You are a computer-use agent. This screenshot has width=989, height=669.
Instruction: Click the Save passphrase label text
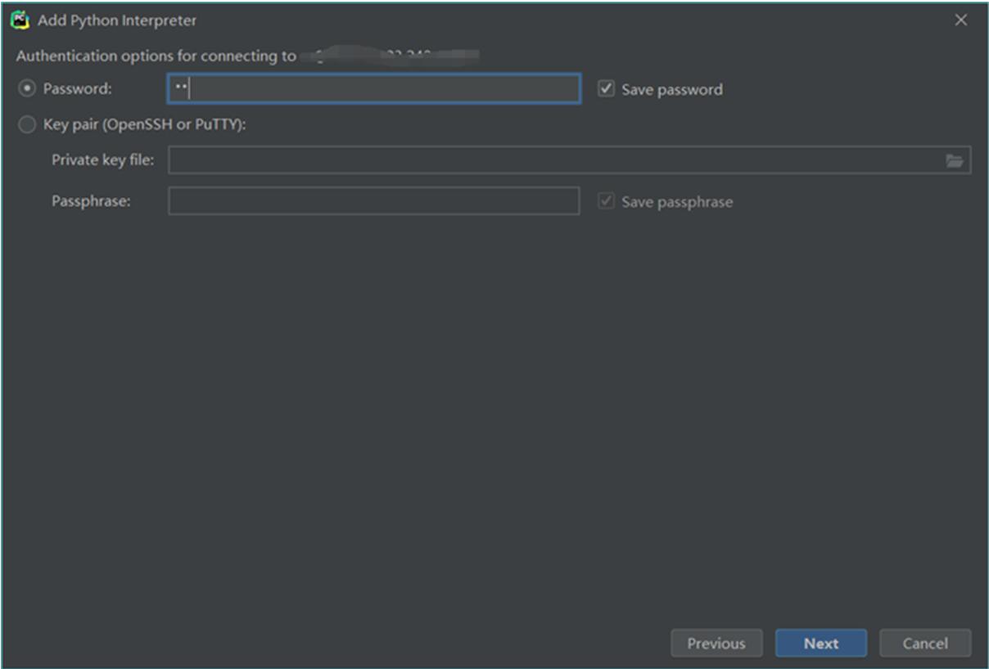pos(676,202)
